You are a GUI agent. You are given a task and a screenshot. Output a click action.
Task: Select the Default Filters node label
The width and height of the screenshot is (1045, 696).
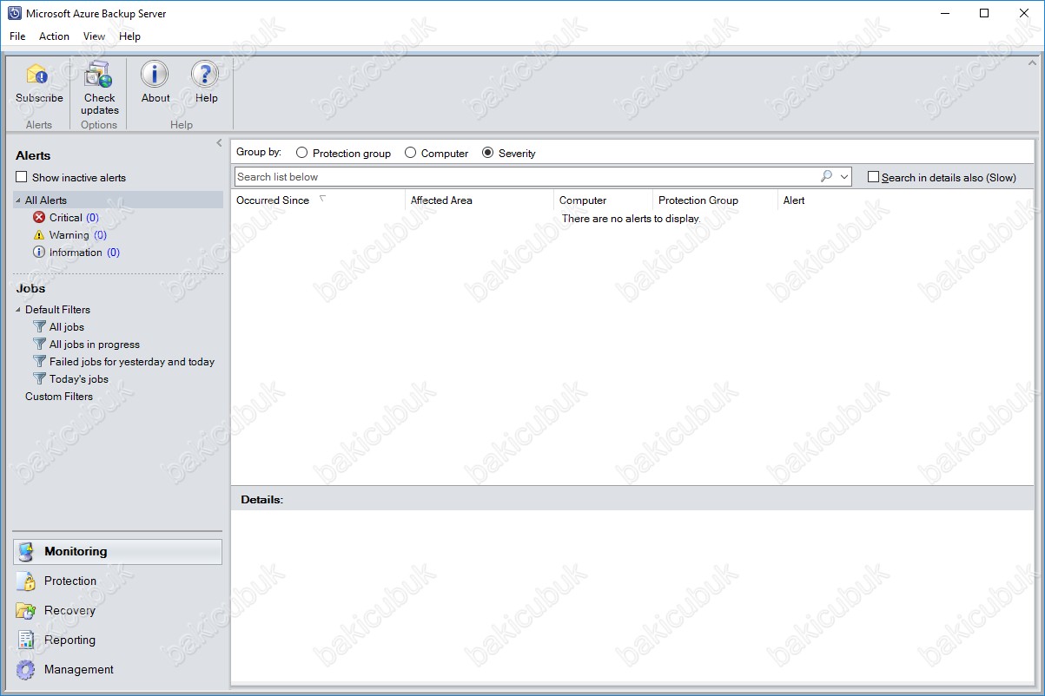coord(57,310)
